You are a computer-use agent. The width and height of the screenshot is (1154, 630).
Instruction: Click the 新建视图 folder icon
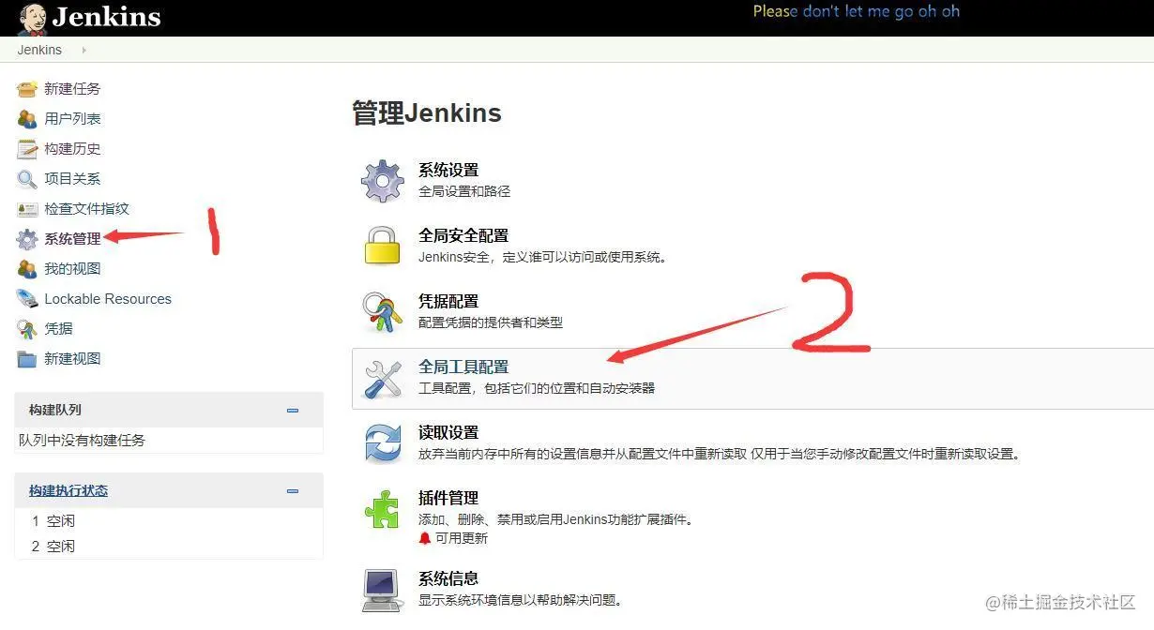point(27,359)
